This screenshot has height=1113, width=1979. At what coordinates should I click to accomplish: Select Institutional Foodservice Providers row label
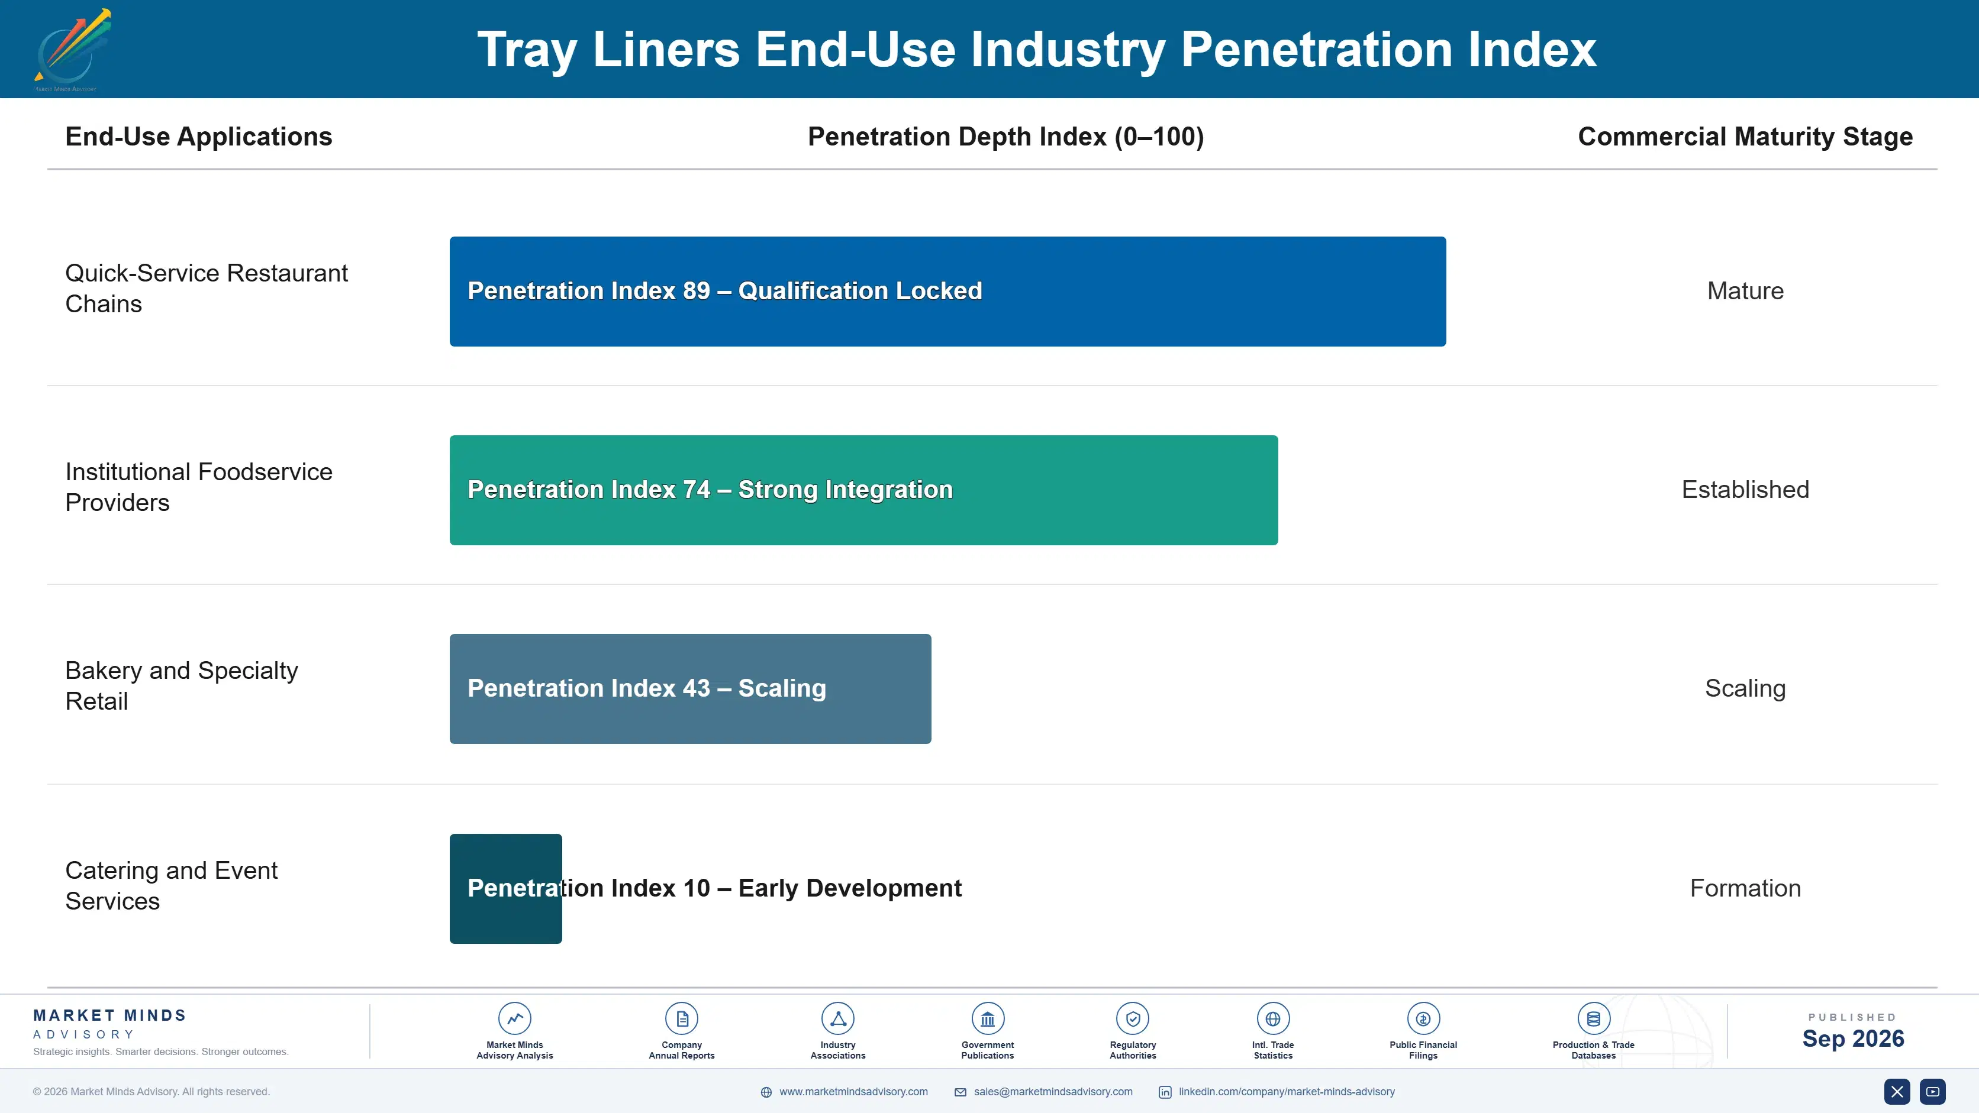tap(198, 487)
